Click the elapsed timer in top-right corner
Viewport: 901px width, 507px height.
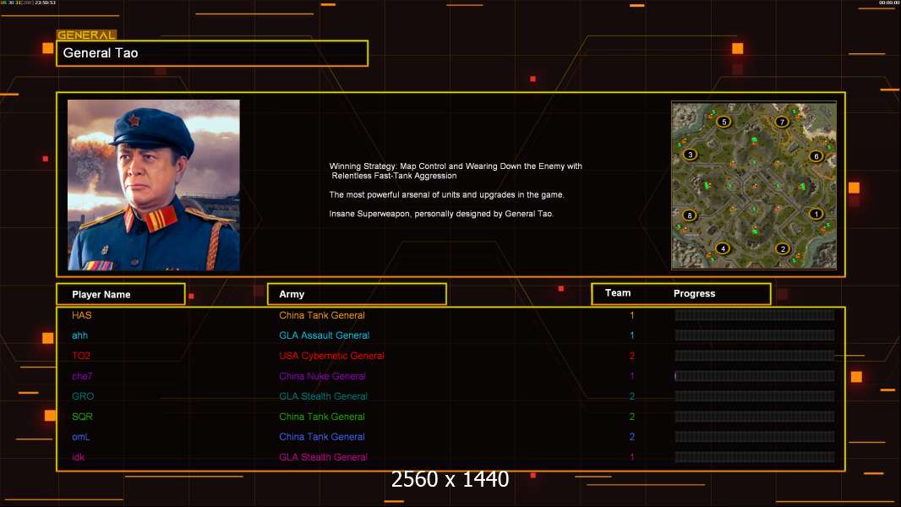tap(888, 3)
